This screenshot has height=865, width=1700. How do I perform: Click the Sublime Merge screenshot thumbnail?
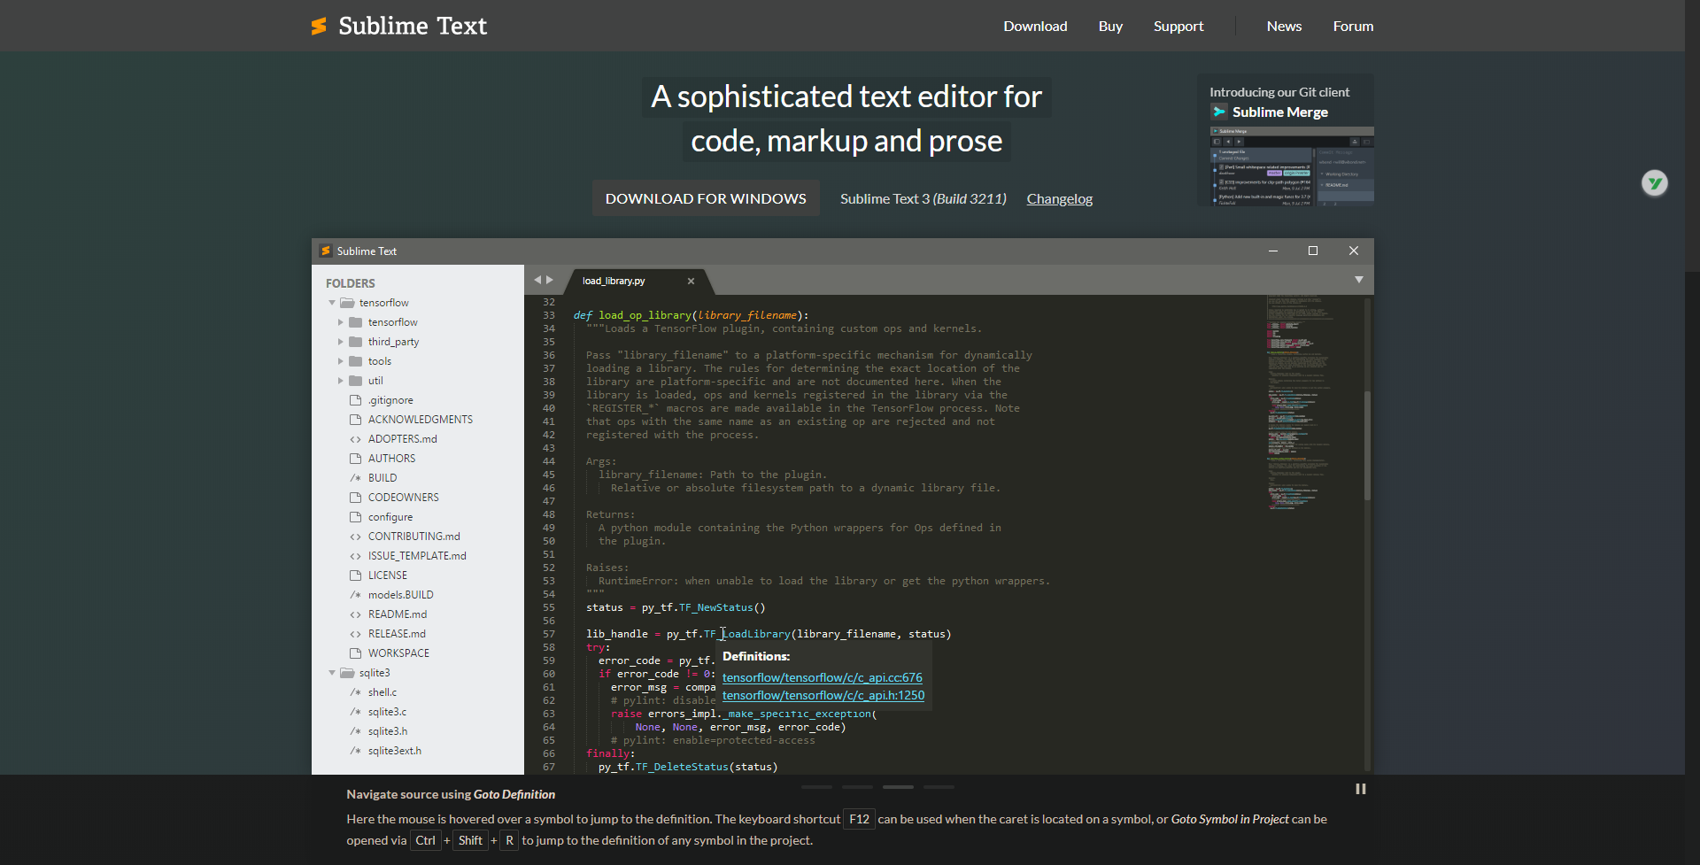click(x=1291, y=166)
